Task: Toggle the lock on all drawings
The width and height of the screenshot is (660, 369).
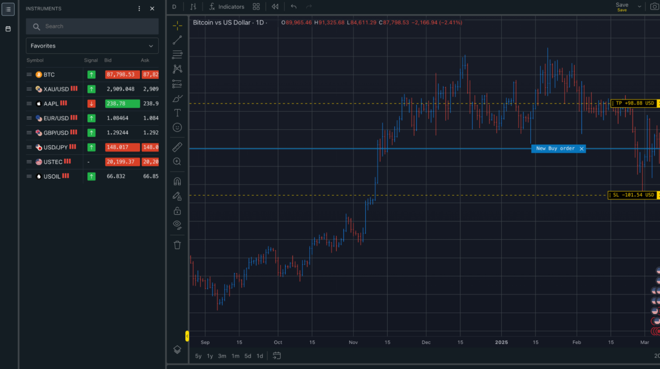Action: tap(177, 211)
